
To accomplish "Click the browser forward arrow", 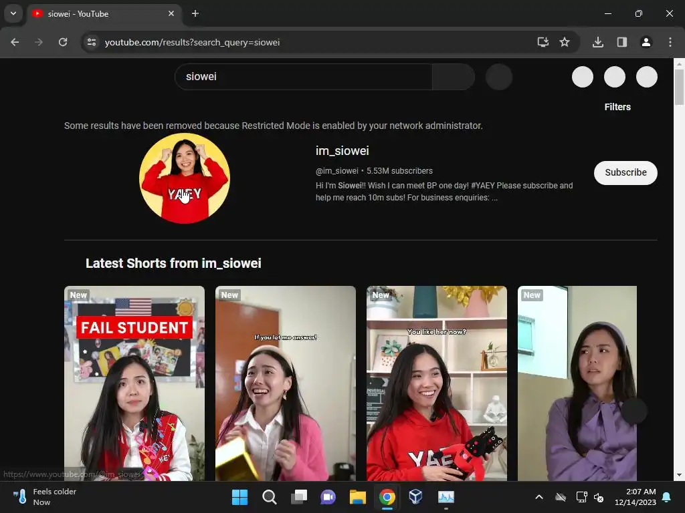I will point(39,42).
